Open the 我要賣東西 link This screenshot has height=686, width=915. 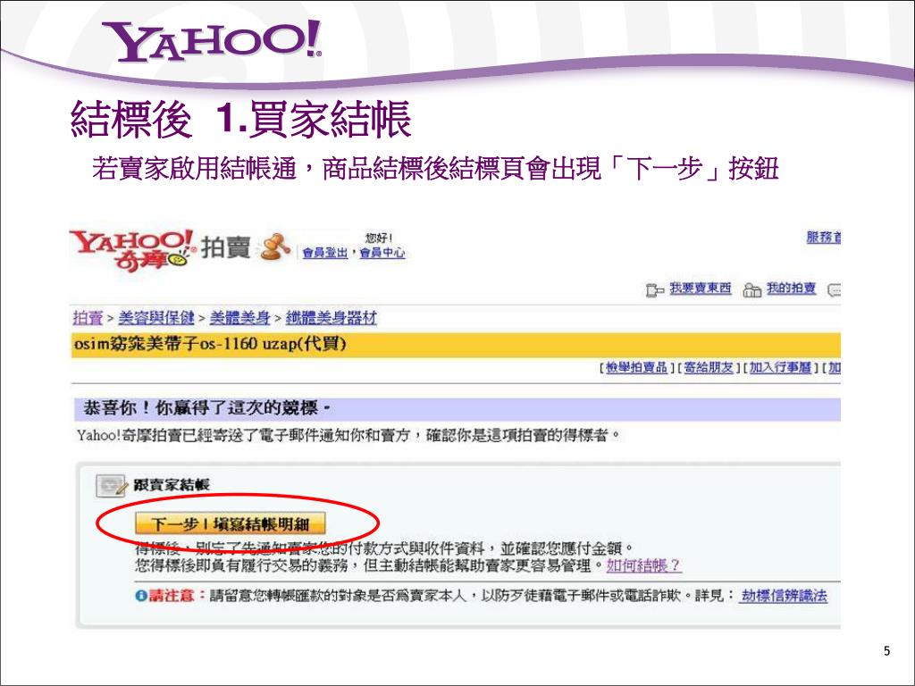point(701,289)
